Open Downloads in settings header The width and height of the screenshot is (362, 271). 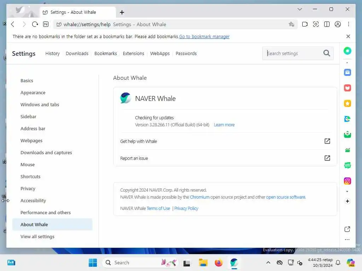pyautogui.click(x=77, y=54)
